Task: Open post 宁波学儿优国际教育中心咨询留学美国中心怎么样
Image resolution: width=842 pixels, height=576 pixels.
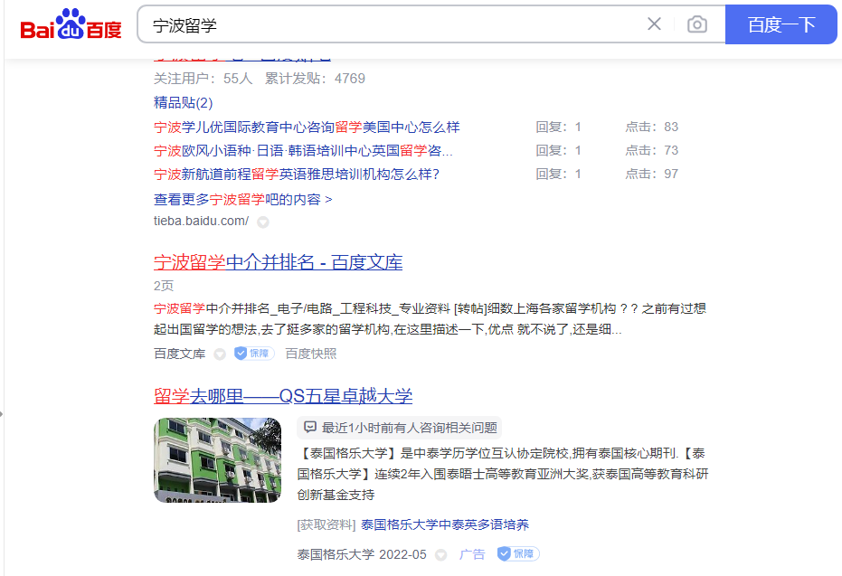Action: (307, 127)
